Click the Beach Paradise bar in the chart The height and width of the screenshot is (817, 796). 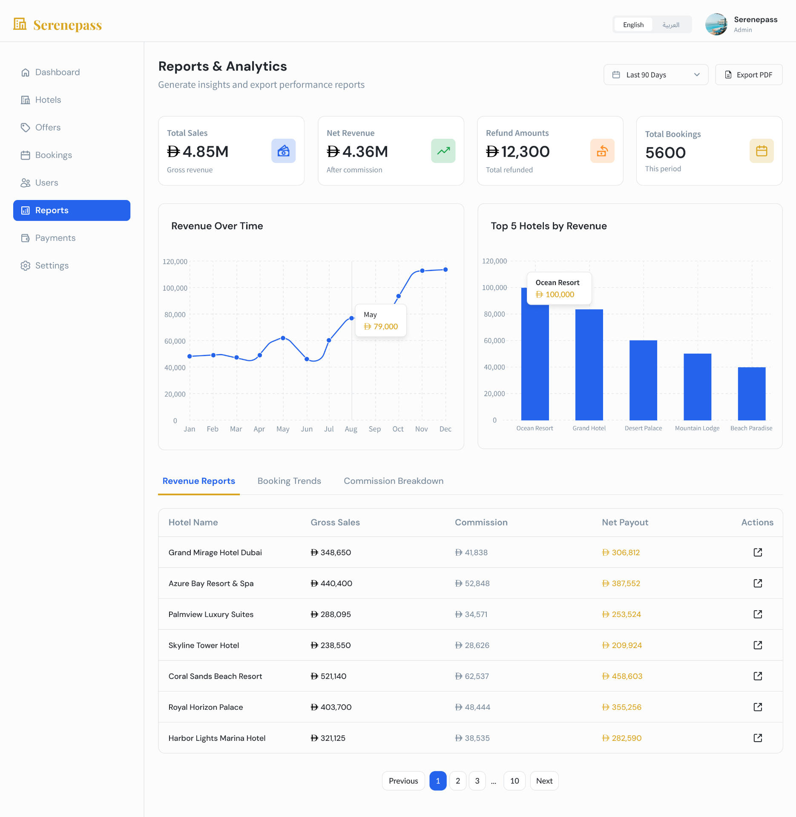tap(752, 394)
